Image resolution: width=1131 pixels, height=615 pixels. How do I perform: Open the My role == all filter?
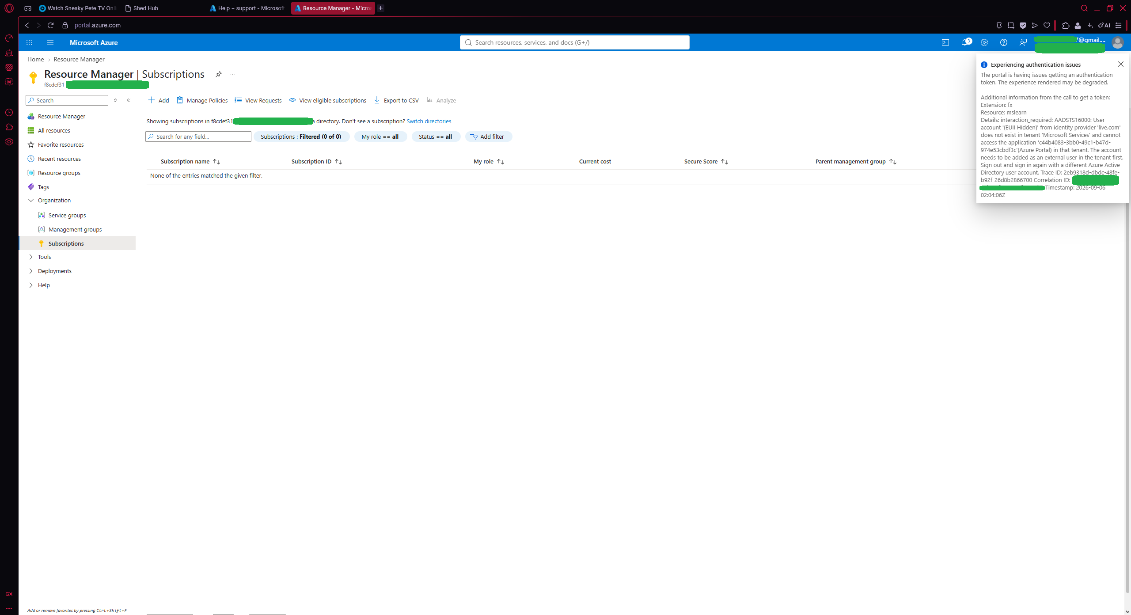pos(380,137)
